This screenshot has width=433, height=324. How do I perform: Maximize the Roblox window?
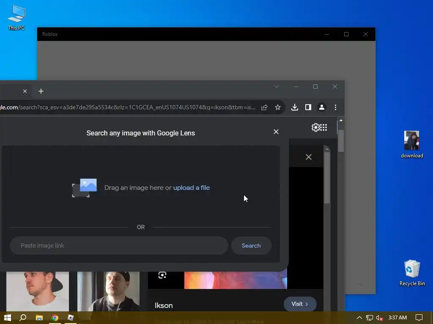[x=346, y=34]
